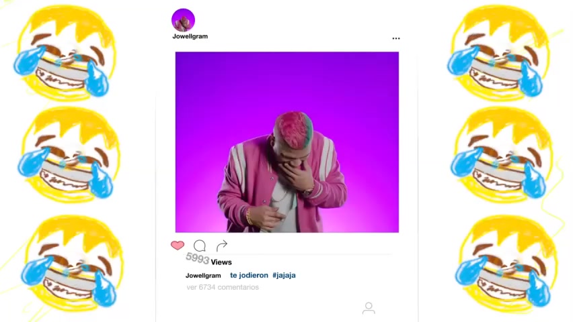Click the Jowellgram name in caption
The image size is (573, 322).
tap(203, 276)
